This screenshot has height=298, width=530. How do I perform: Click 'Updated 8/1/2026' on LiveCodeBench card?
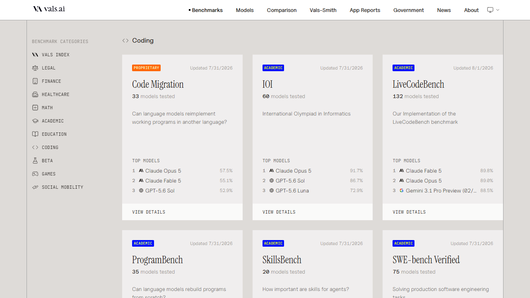[x=473, y=68]
